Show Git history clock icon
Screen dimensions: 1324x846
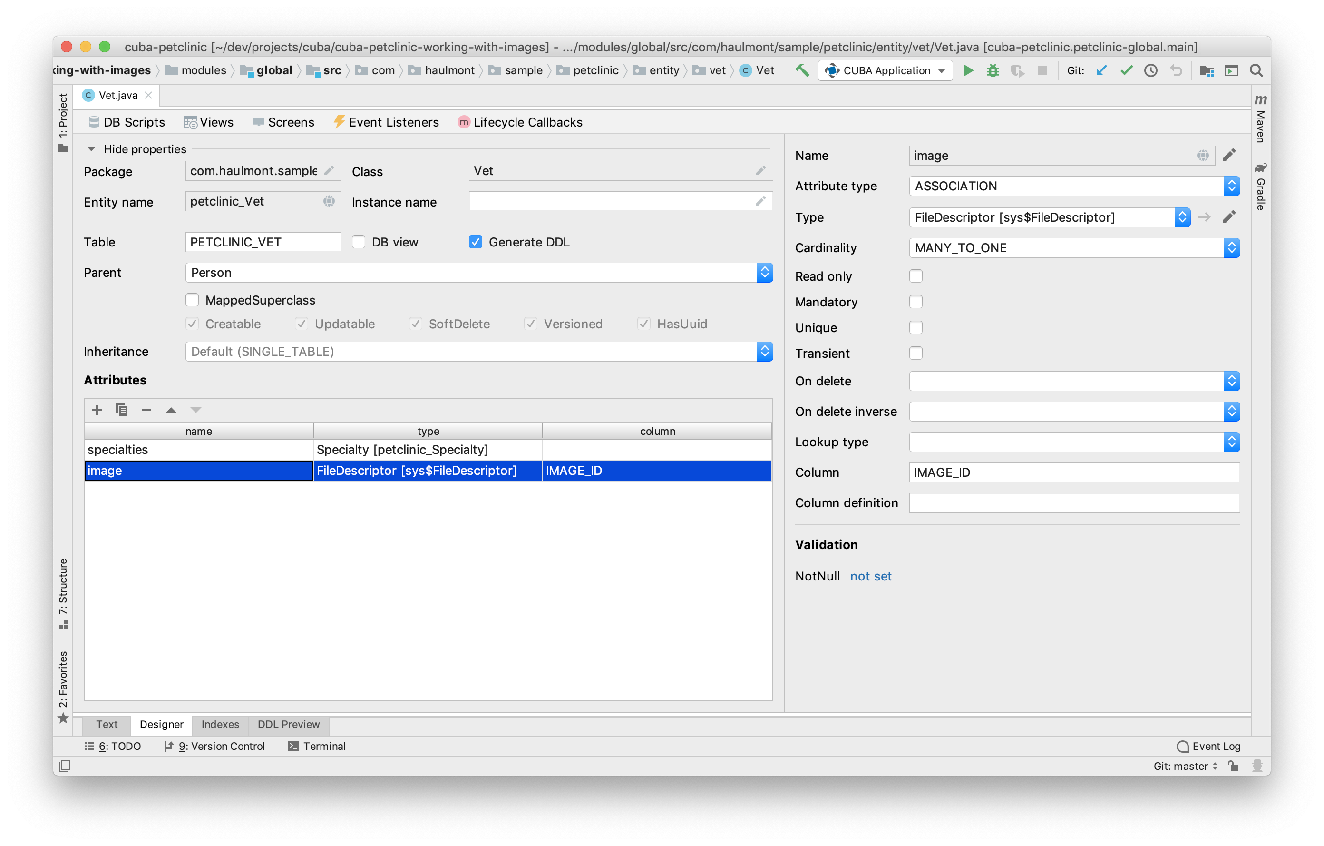coord(1151,70)
